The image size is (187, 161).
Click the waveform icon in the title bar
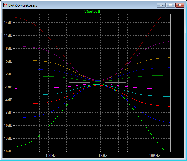(x=5, y=5)
